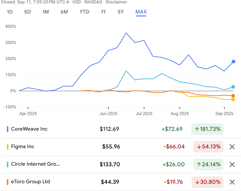Click the 300% y-axis label

(11, 43)
